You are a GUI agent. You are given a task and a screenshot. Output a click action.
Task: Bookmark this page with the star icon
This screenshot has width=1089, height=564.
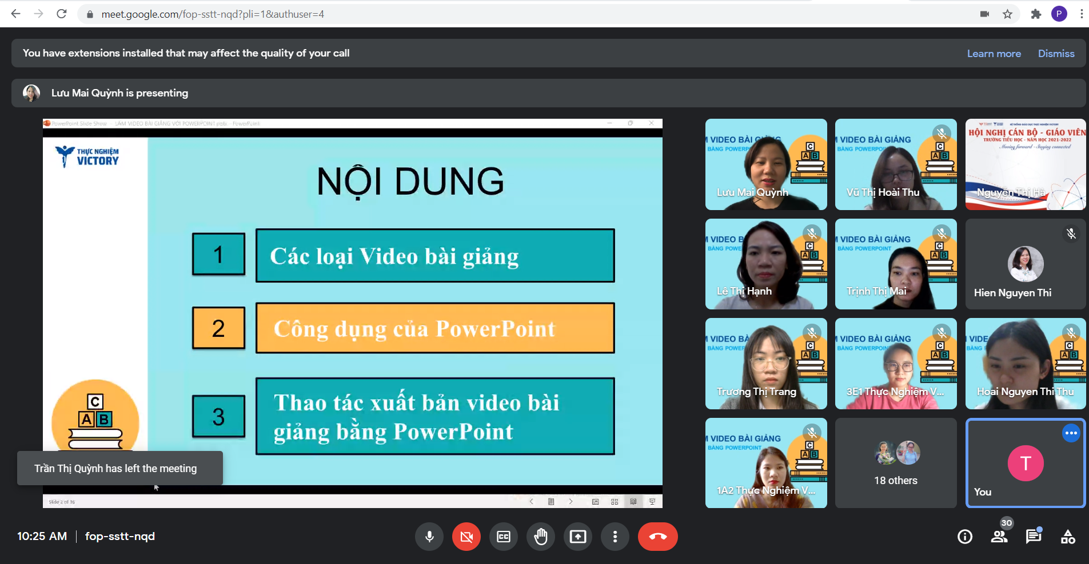tap(1007, 14)
